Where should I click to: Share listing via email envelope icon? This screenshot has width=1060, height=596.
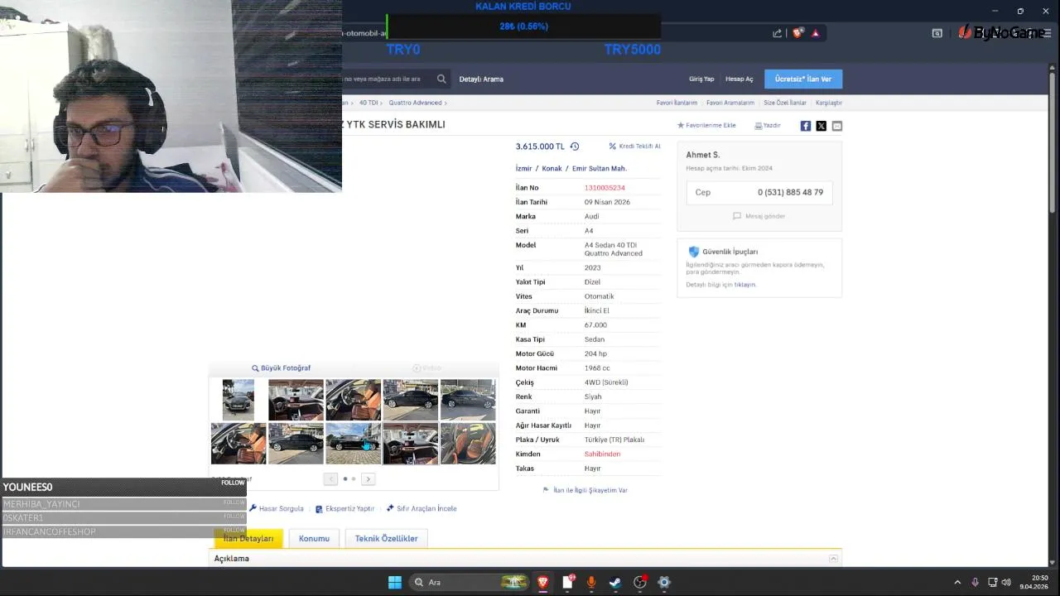pyautogui.click(x=837, y=126)
